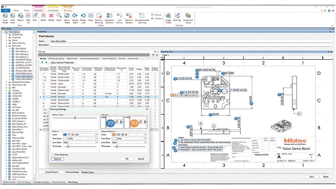Open the Auto Fill Options tab
Screen dimensions: 336x189
coord(109,59)
